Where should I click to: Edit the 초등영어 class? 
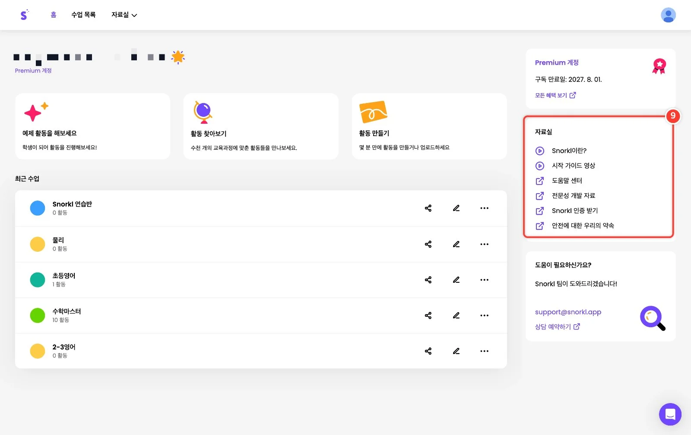tap(456, 280)
